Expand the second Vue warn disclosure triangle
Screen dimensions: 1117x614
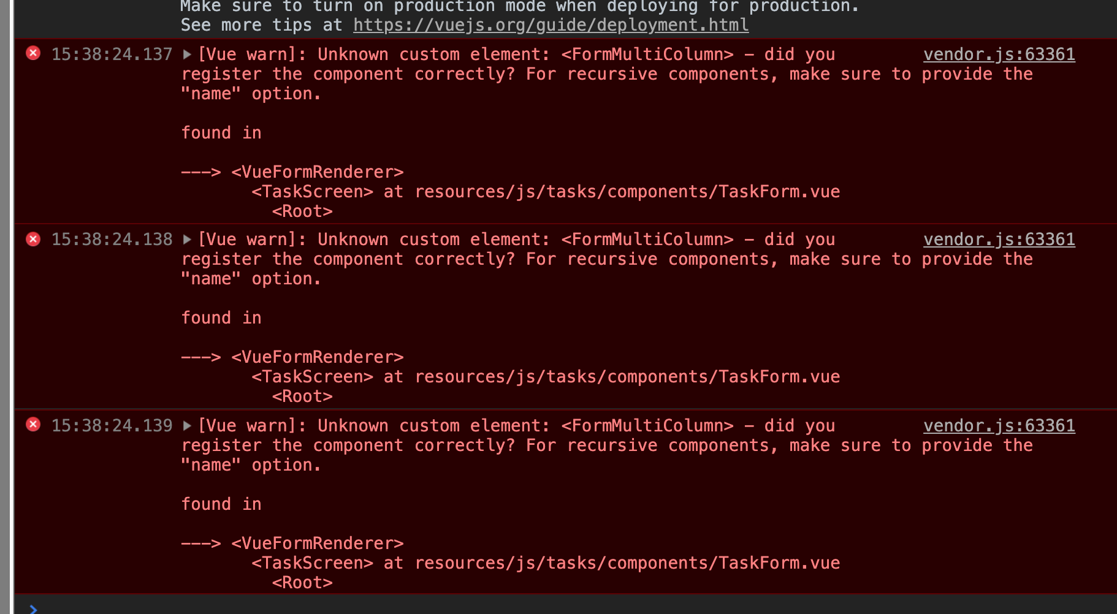tap(186, 239)
